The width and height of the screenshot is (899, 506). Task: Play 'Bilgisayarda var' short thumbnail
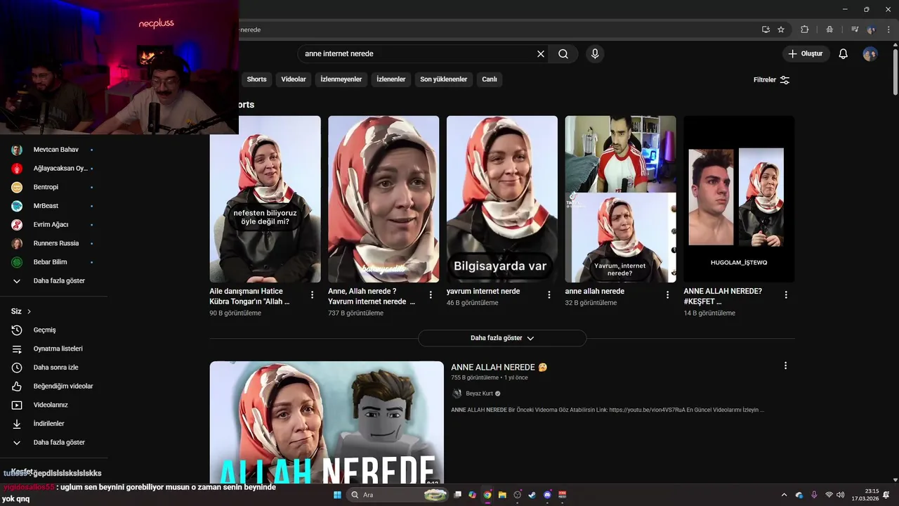[502, 199]
